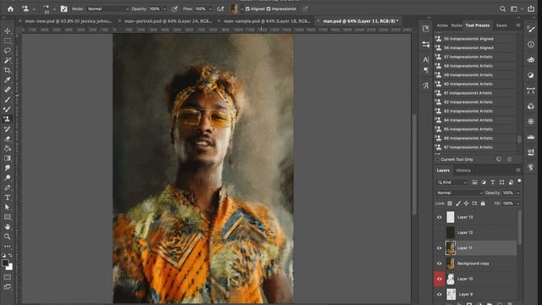This screenshot has height=305, width=542.
Task: Open the layer blend mode Normal dropdown
Action: pyautogui.click(x=459, y=193)
